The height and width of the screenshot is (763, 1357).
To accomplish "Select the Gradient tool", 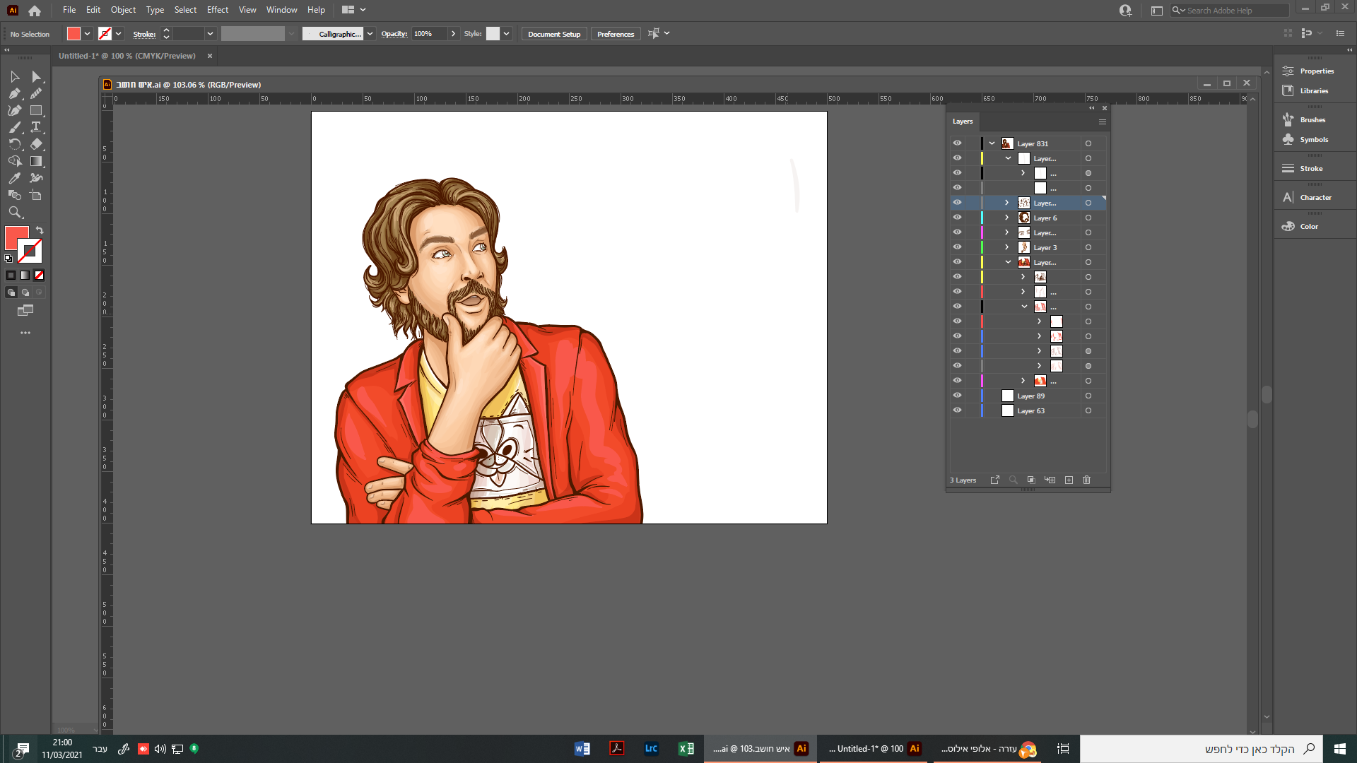I will pyautogui.click(x=36, y=161).
